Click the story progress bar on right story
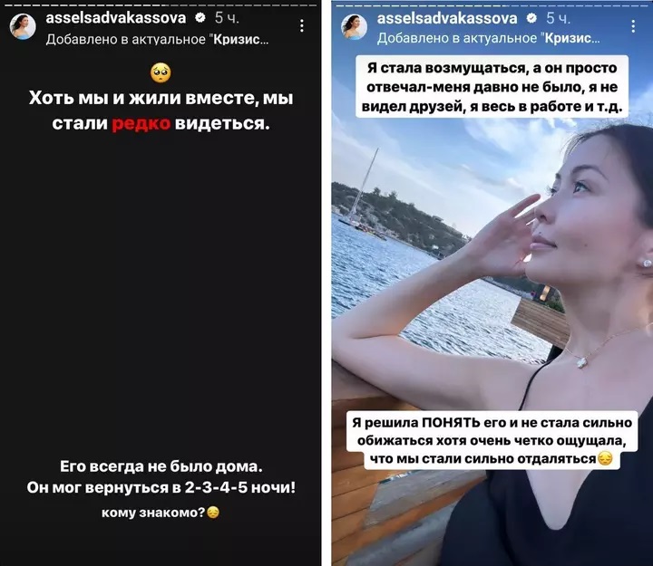The image size is (653, 566). point(492,5)
